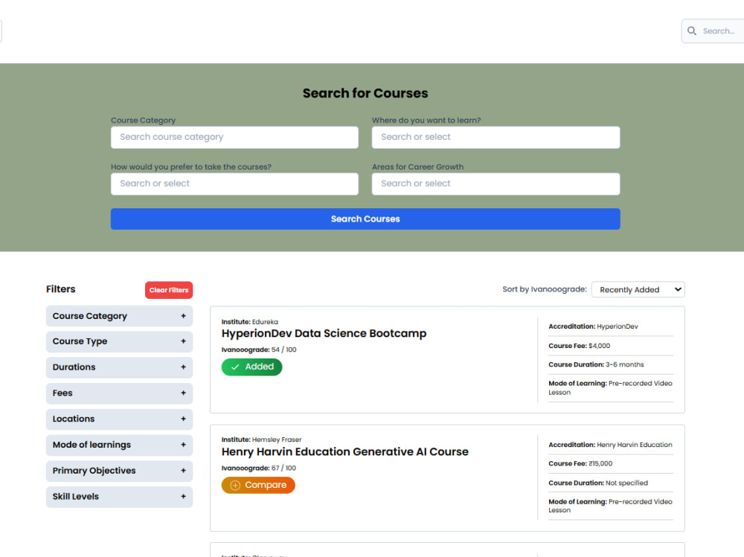Open HyperionDev Data Science Bootcamp title
The width and height of the screenshot is (744, 557).
tap(324, 334)
